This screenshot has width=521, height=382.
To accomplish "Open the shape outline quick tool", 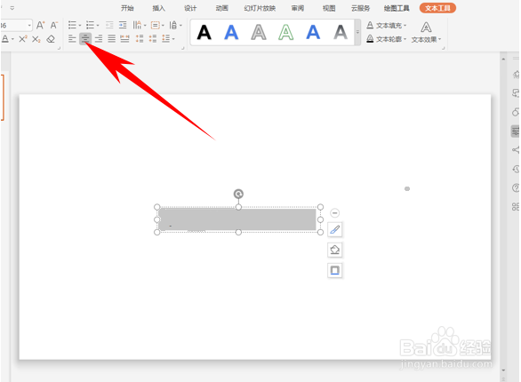I will [334, 270].
